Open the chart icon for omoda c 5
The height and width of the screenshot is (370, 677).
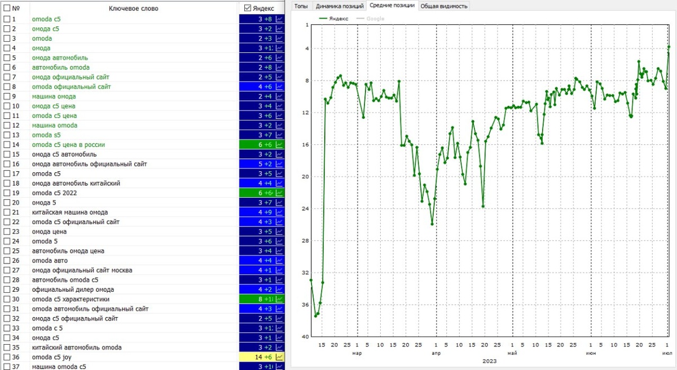(279, 328)
